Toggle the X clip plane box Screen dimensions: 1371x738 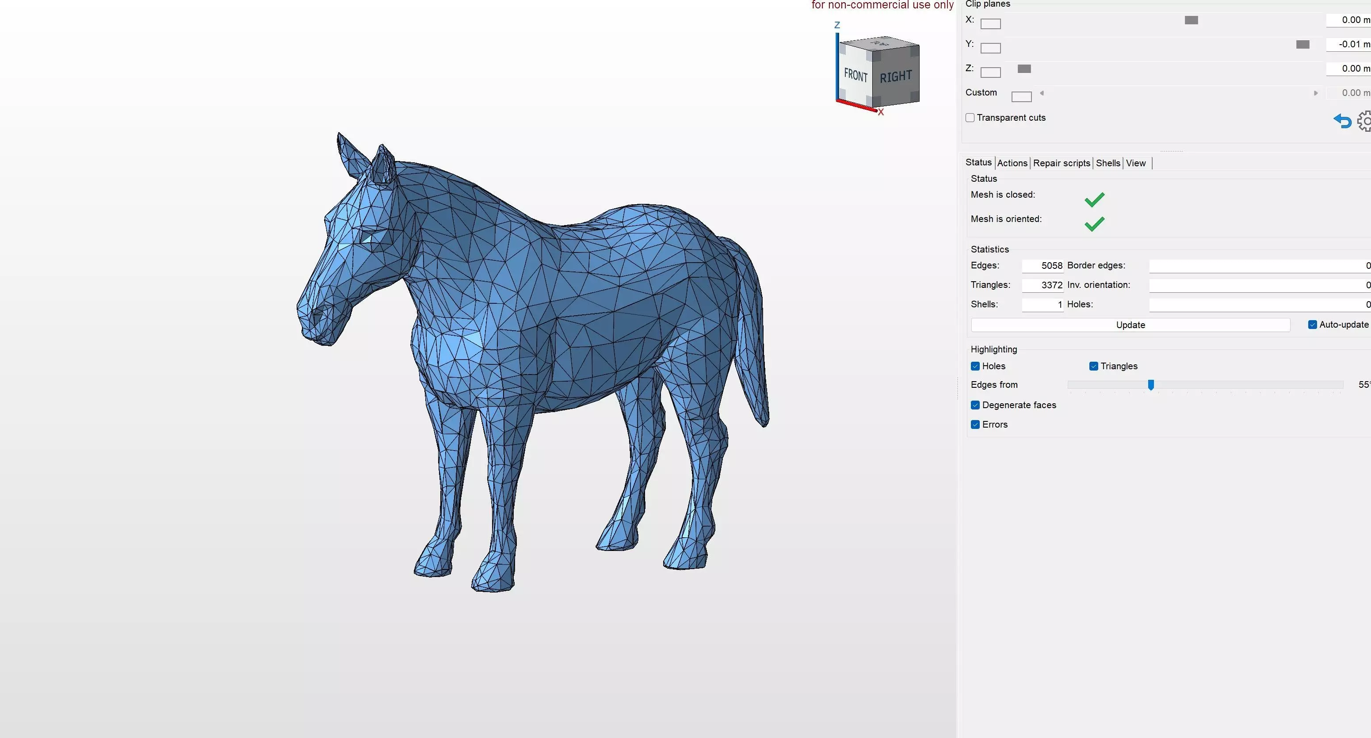click(x=990, y=24)
